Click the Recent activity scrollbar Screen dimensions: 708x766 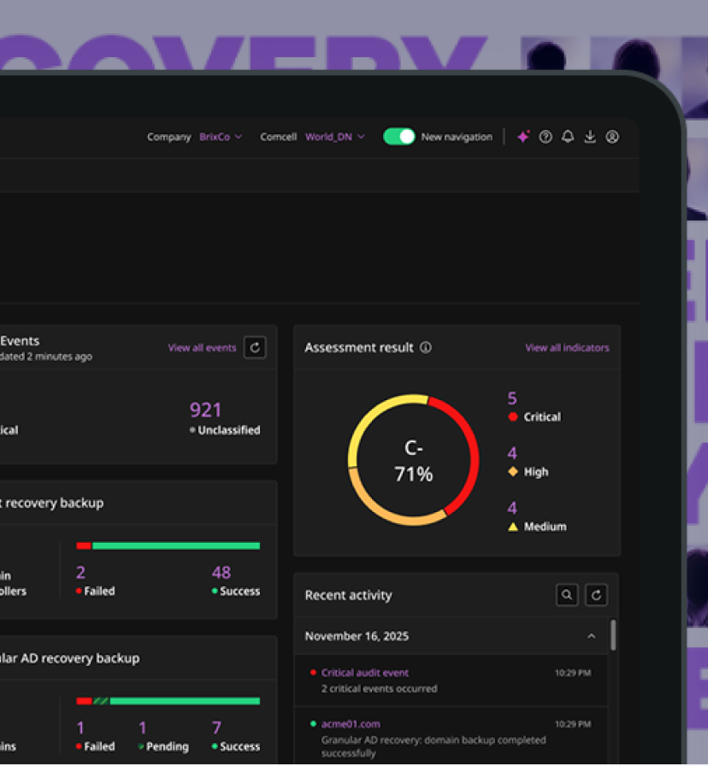pos(613,636)
